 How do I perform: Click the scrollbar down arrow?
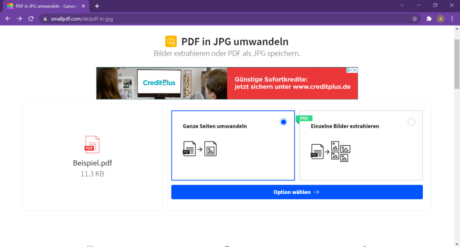pyautogui.click(x=457, y=244)
